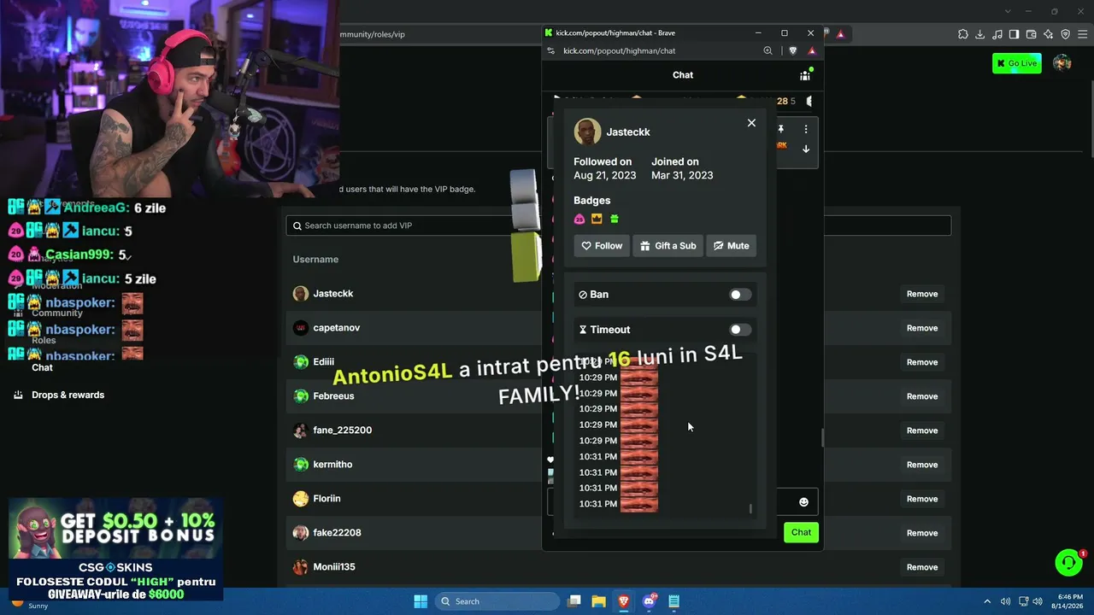Open the Brave browser taskbar icon

(x=624, y=601)
